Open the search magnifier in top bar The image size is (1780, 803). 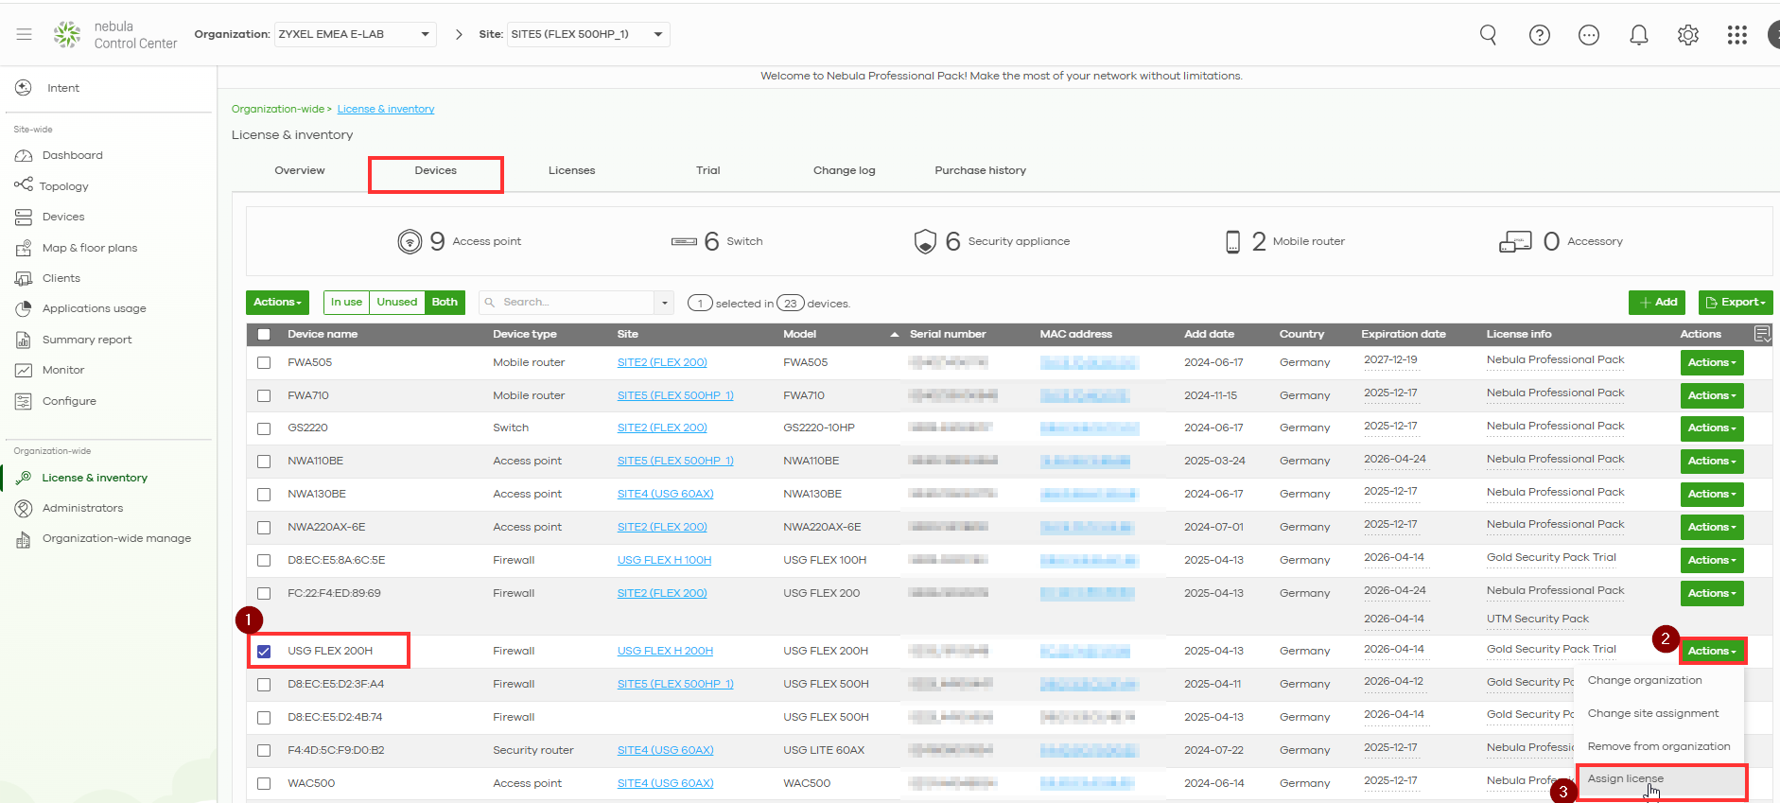click(x=1488, y=35)
